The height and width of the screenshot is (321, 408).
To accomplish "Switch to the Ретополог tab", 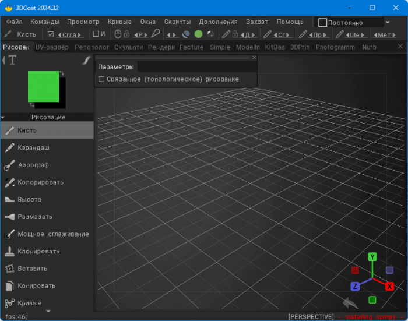I will [92, 47].
